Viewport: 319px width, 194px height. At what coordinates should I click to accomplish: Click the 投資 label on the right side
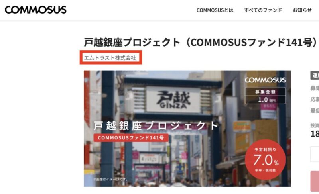coord(315,126)
